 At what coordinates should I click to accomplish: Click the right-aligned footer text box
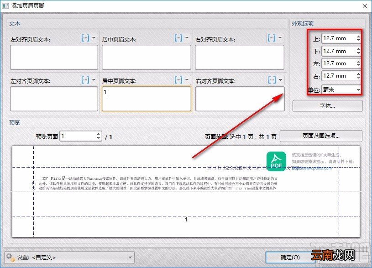point(240,99)
